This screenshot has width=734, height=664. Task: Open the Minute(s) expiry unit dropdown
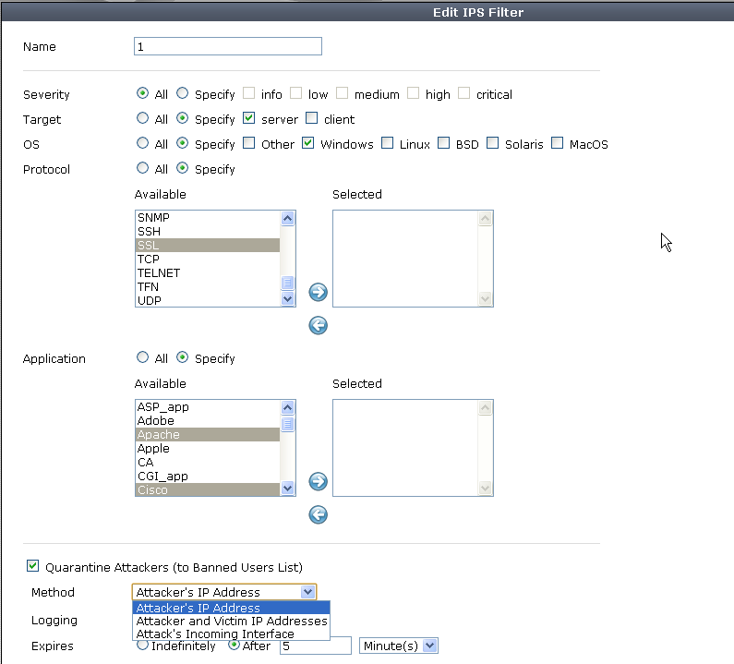coord(398,646)
